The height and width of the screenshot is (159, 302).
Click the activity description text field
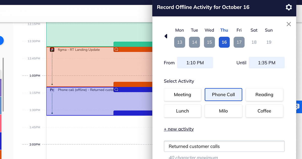coord(224,146)
